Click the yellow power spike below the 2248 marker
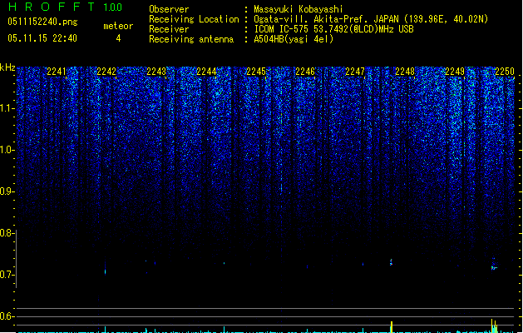 tap(392, 327)
